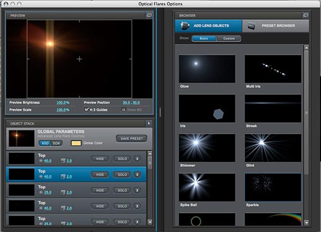The height and width of the screenshot is (232, 321).
Task: Delete the highlighted Top object with X
Action: [137, 175]
